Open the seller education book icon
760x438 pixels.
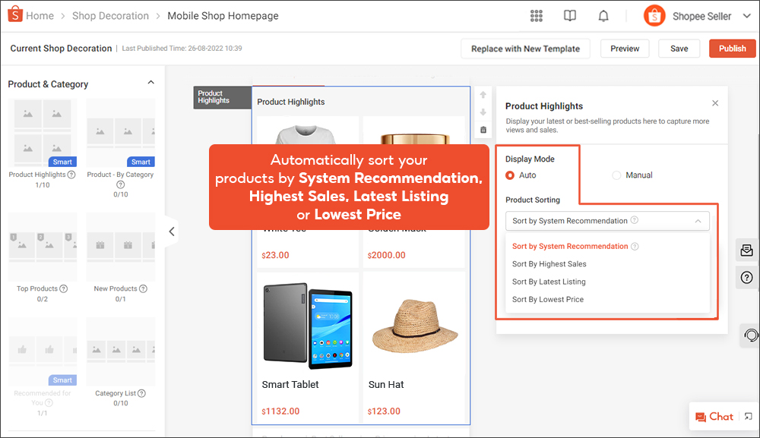[x=570, y=16]
